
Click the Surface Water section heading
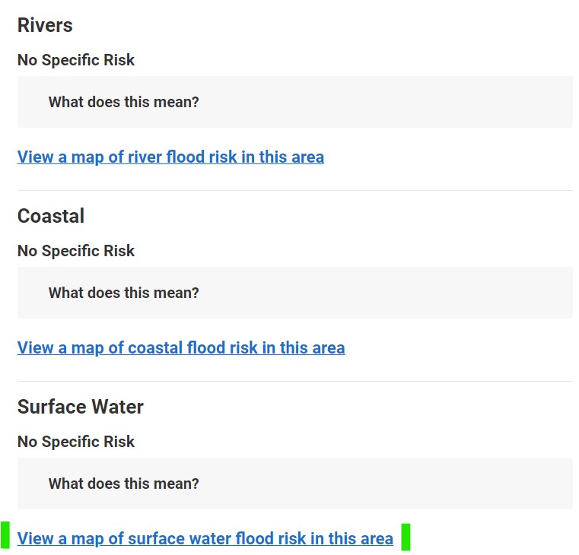click(80, 407)
